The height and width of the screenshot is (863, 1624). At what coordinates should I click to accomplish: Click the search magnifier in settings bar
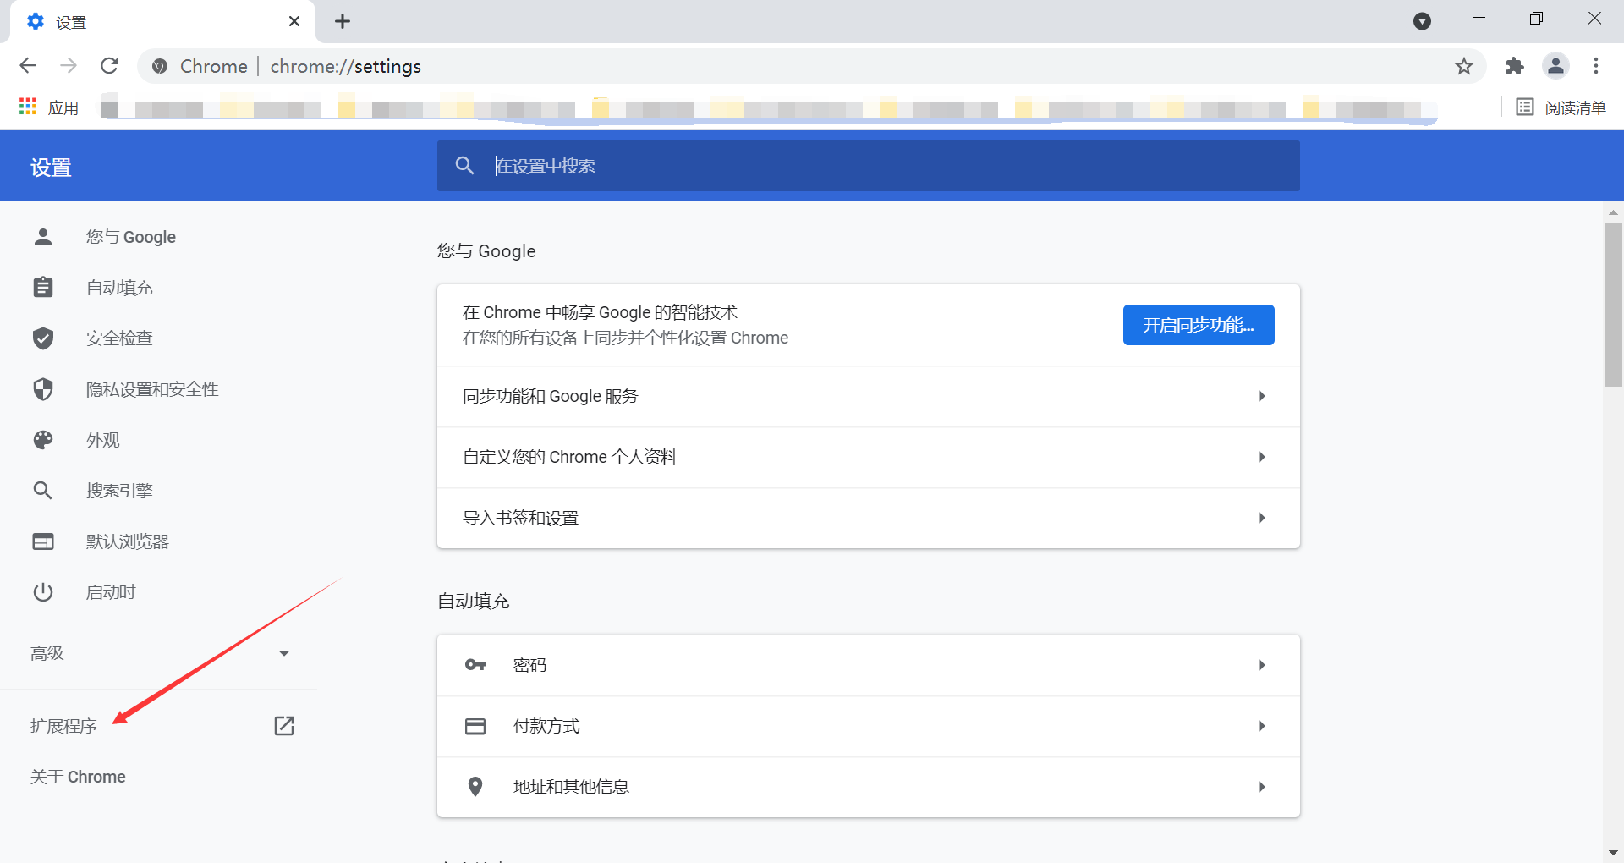[464, 166]
